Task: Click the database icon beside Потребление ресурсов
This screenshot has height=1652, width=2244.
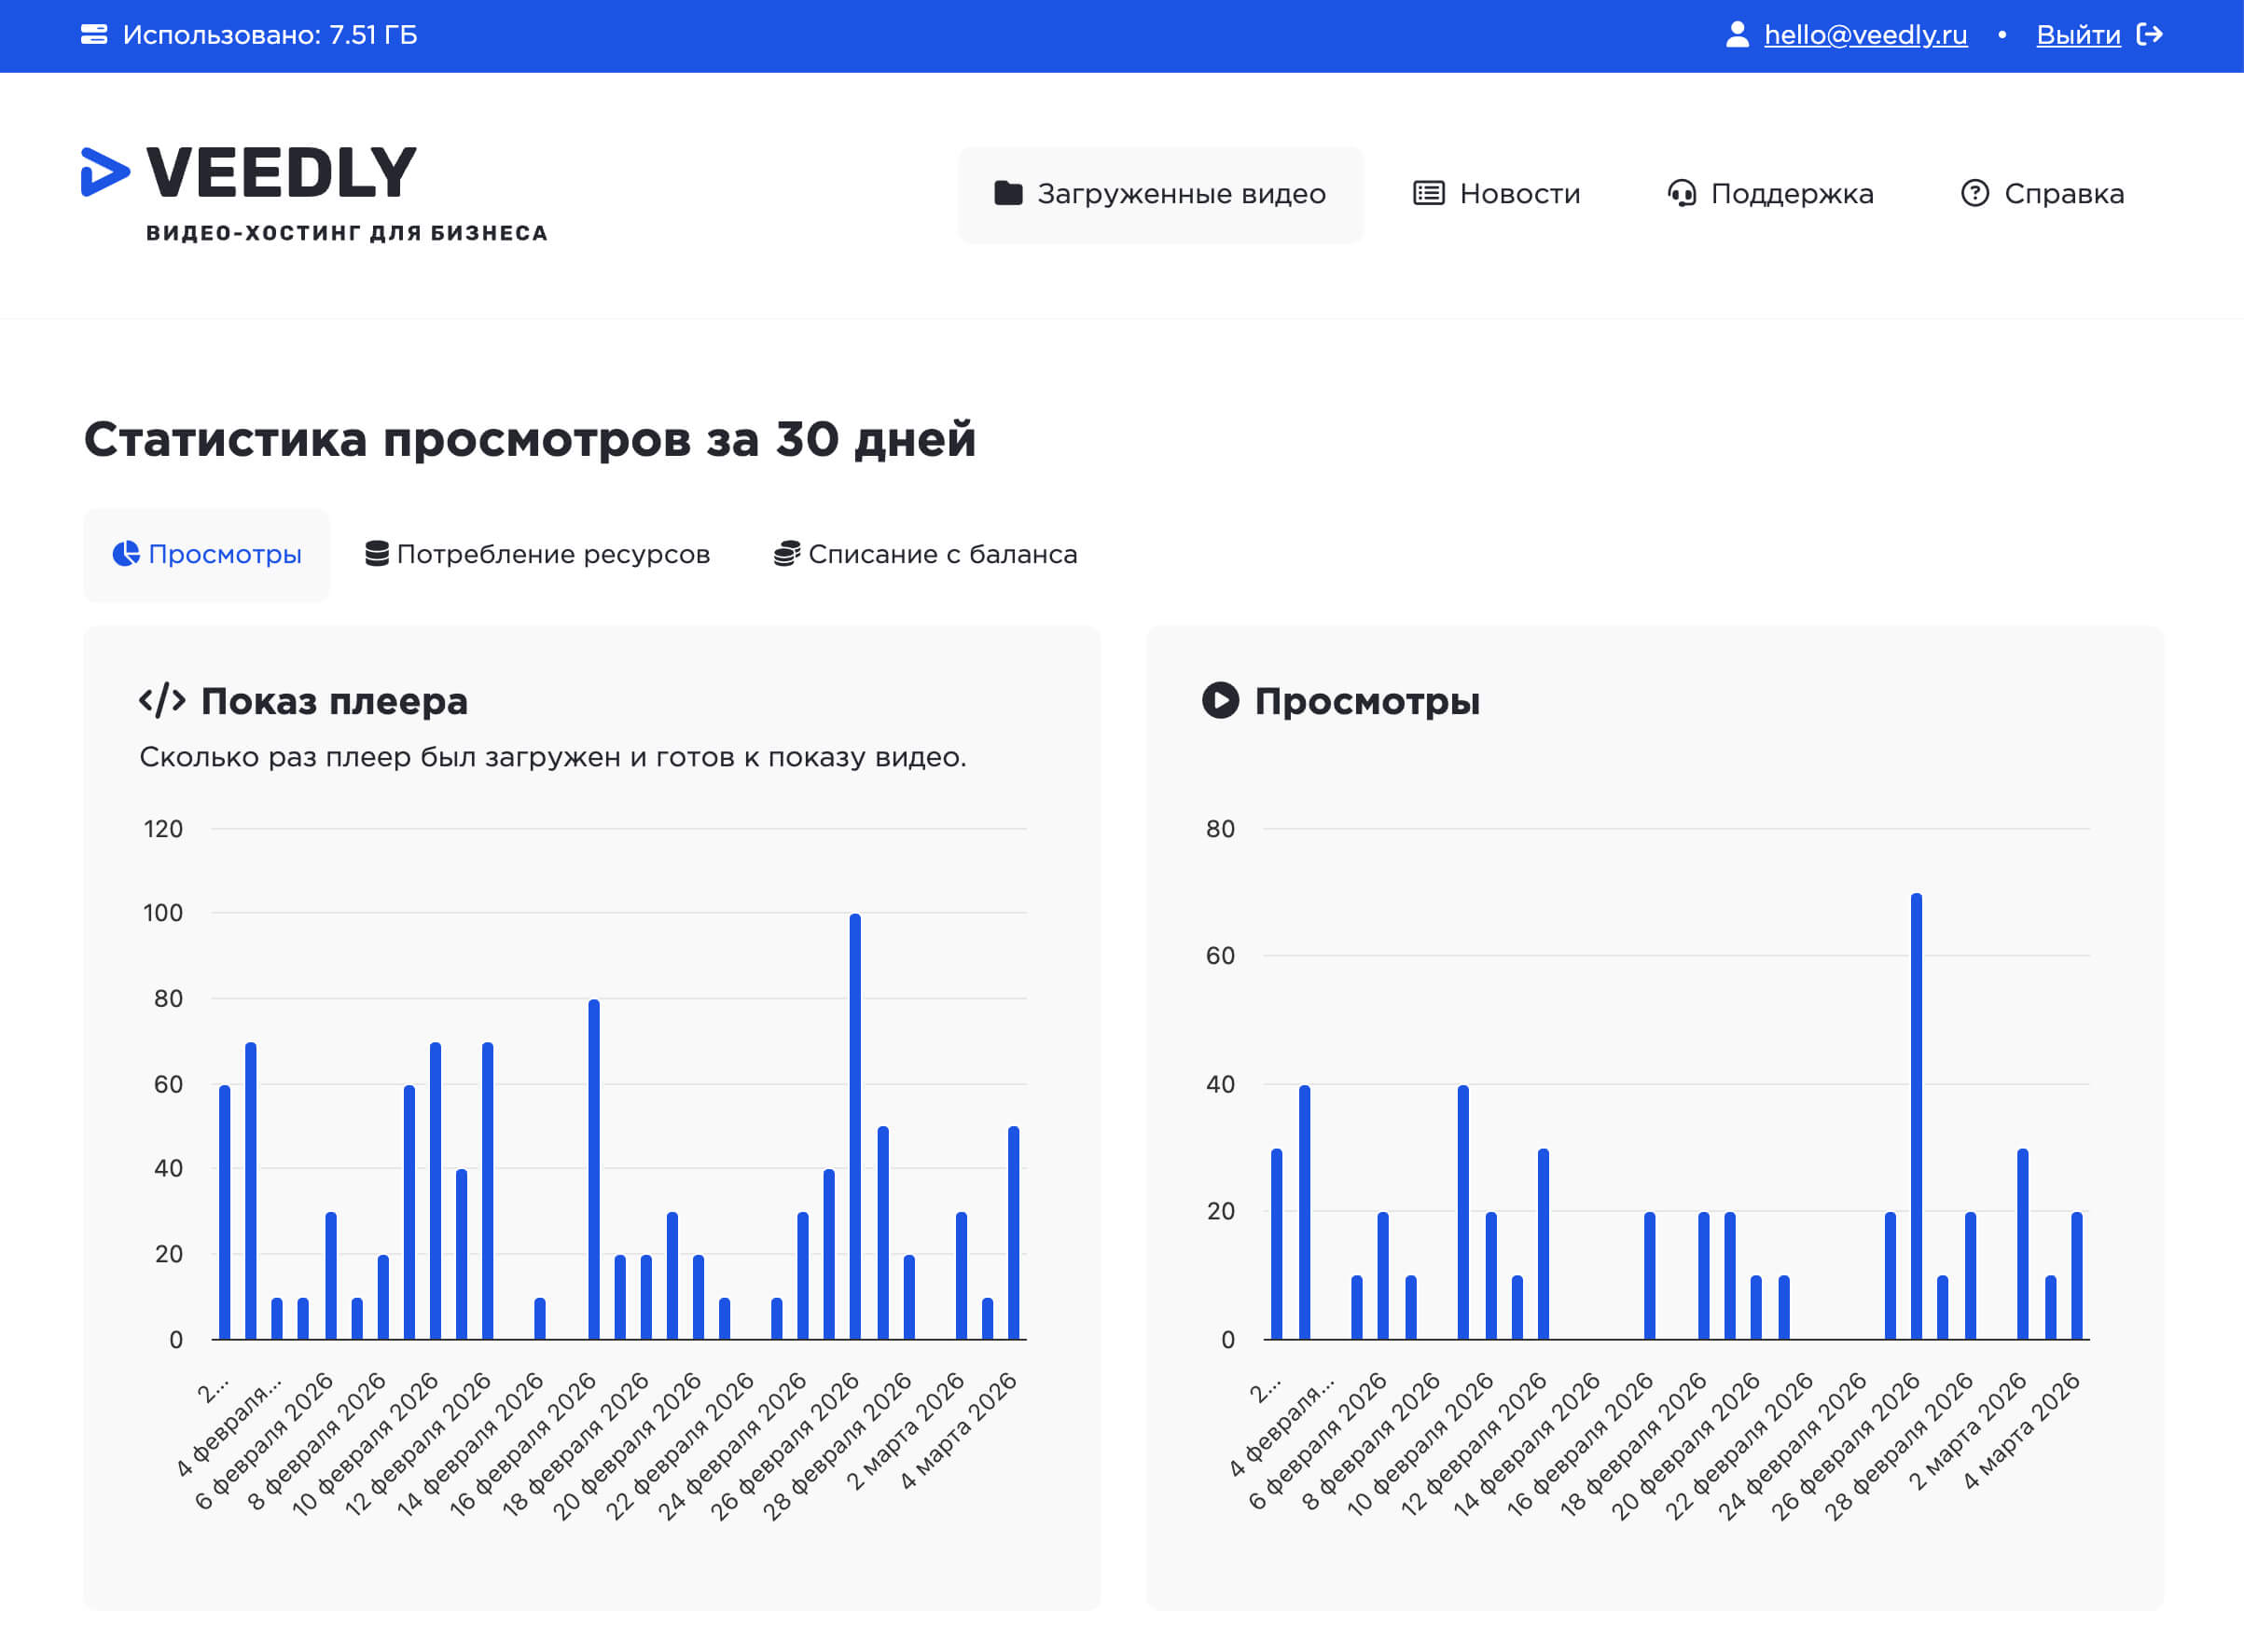Action: [377, 554]
